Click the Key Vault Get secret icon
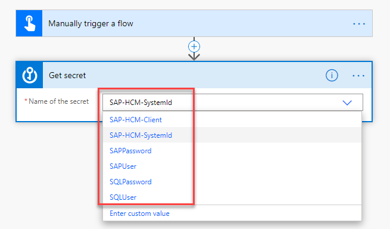 click(x=30, y=75)
